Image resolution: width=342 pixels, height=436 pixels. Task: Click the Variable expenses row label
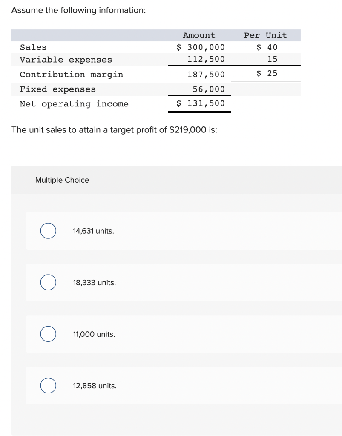[66, 60]
